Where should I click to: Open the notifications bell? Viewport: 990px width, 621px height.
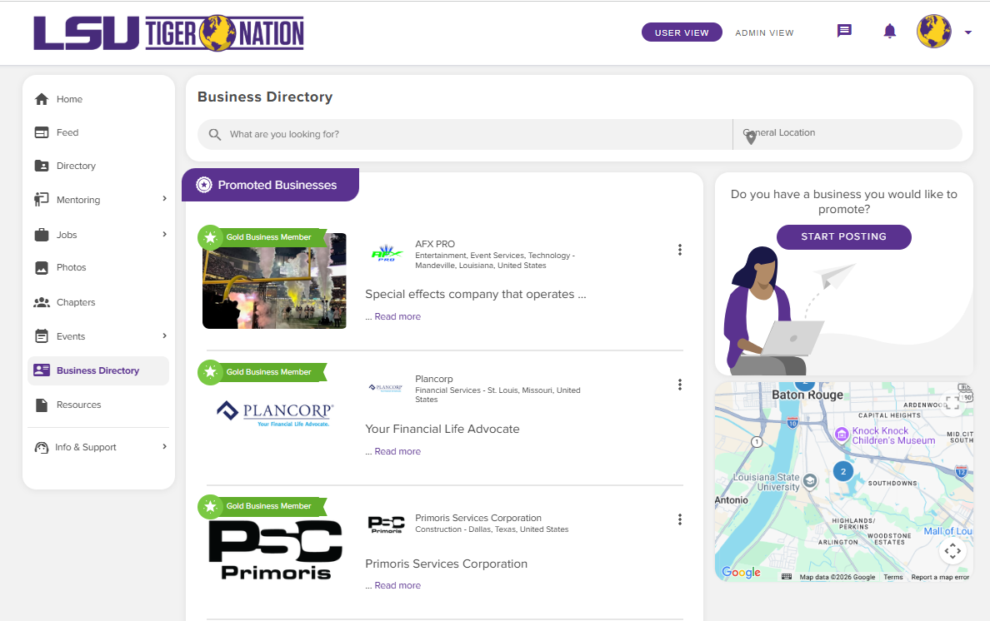(890, 31)
